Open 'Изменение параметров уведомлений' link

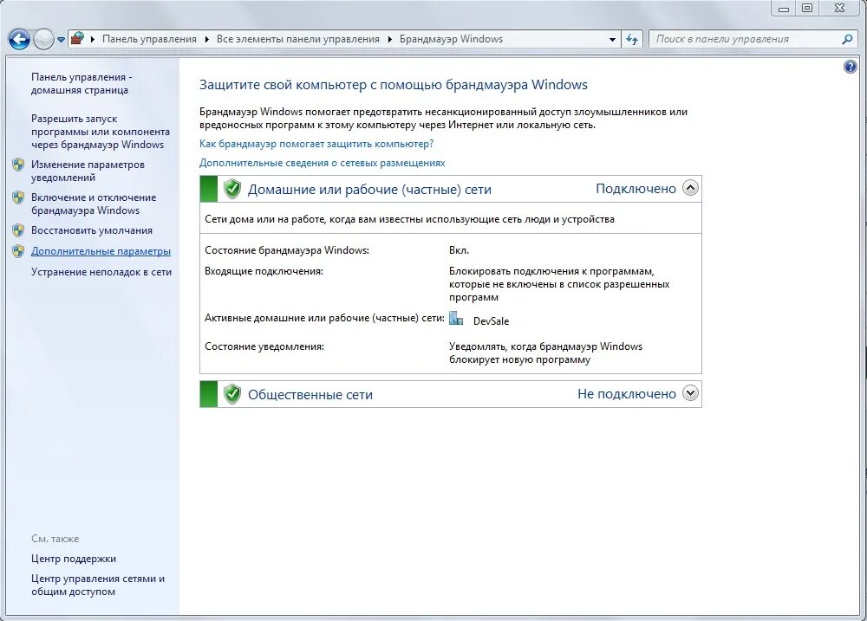point(88,171)
